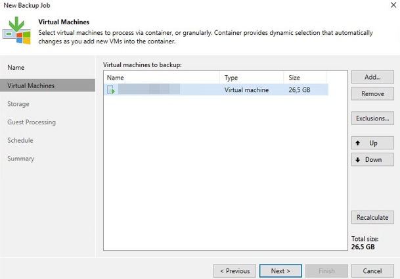Move the selected VM Down

[x=372, y=160]
